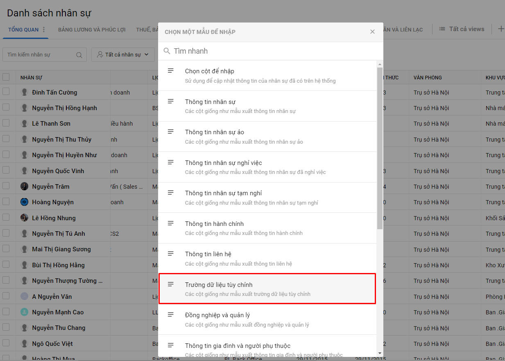Viewport: 505px width, 361px height.
Task: Choose the Thông tin nhân sự ảo template
Action: tap(267, 136)
